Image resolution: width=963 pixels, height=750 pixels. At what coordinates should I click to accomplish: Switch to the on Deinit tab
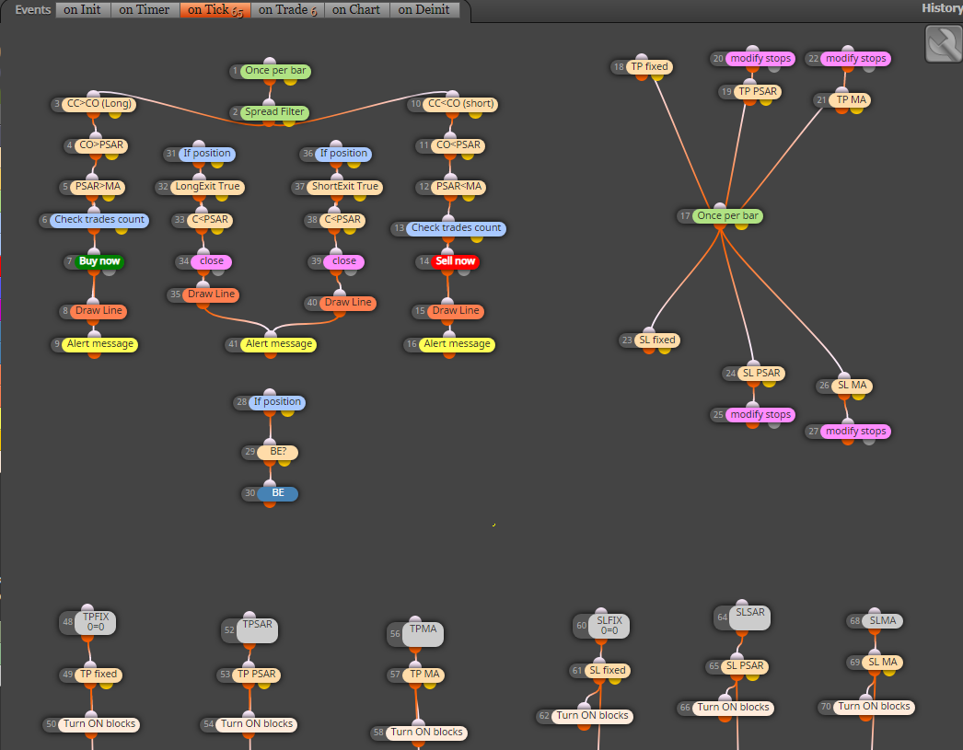tap(424, 10)
